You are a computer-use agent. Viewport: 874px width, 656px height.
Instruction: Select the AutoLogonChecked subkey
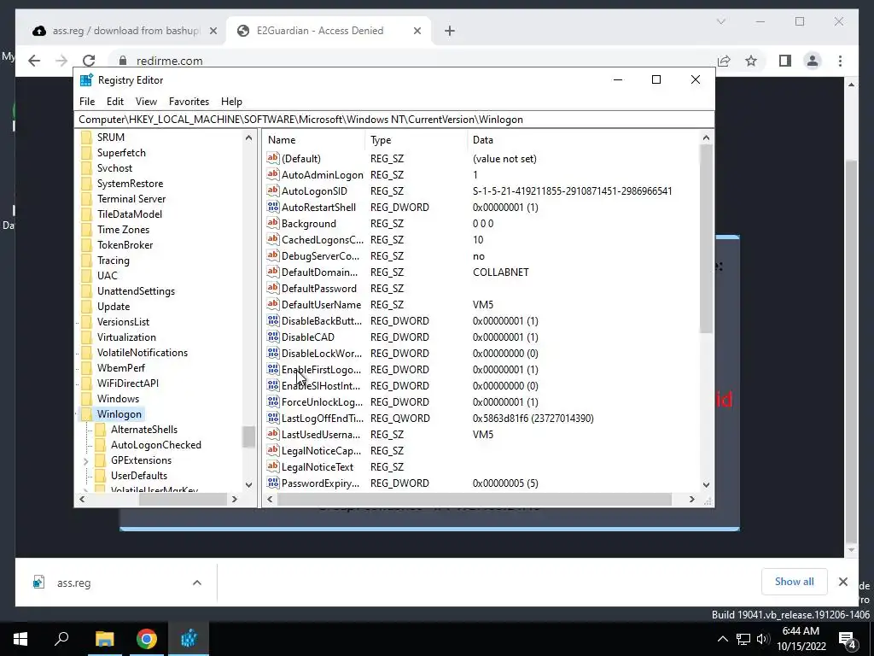point(155,444)
